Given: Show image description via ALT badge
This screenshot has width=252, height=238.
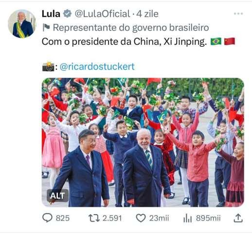Looking at the screenshot, I should pos(57,196).
